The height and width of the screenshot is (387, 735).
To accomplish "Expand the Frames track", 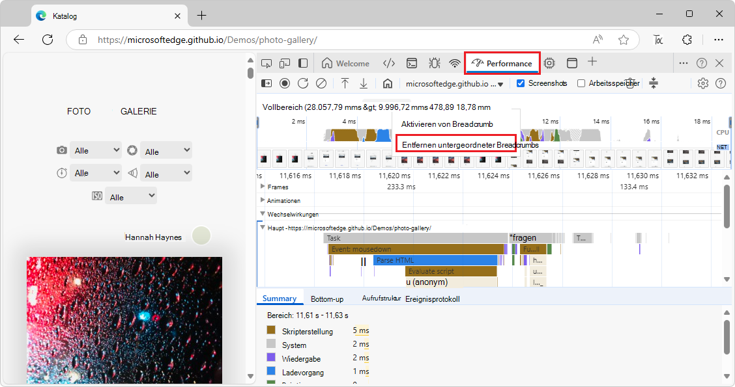I will (x=263, y=187).
